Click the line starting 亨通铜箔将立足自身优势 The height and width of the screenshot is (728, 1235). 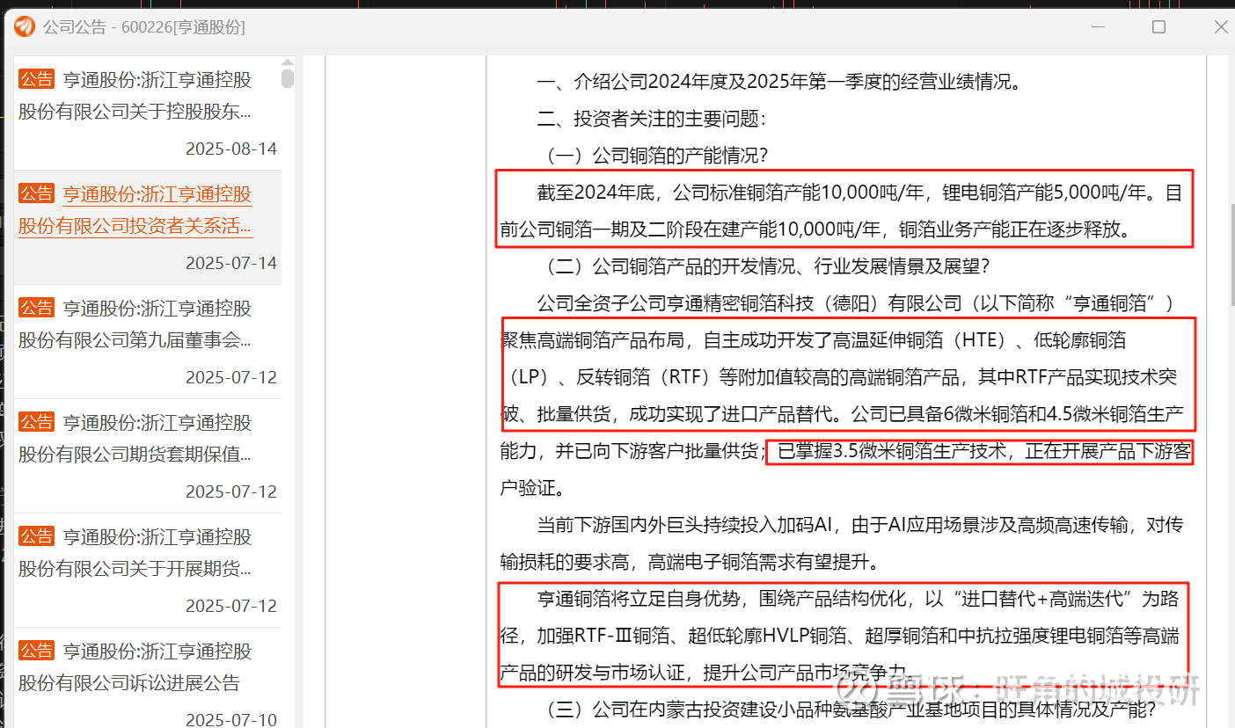pos(858,599)
